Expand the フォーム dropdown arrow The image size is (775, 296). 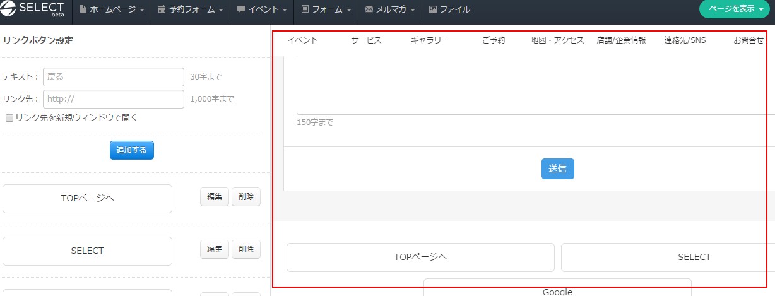click(x=348, y=10)
